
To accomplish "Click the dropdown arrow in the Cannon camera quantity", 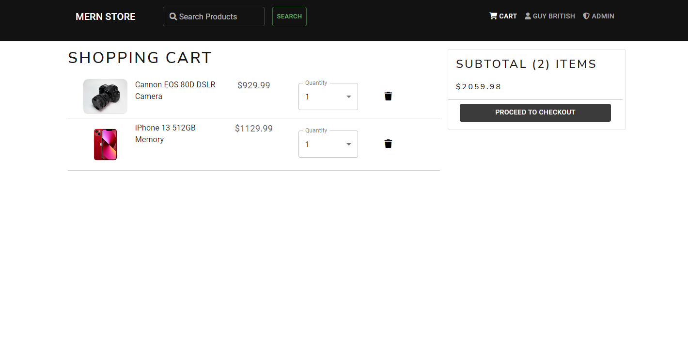I will [x=349, y=97].
